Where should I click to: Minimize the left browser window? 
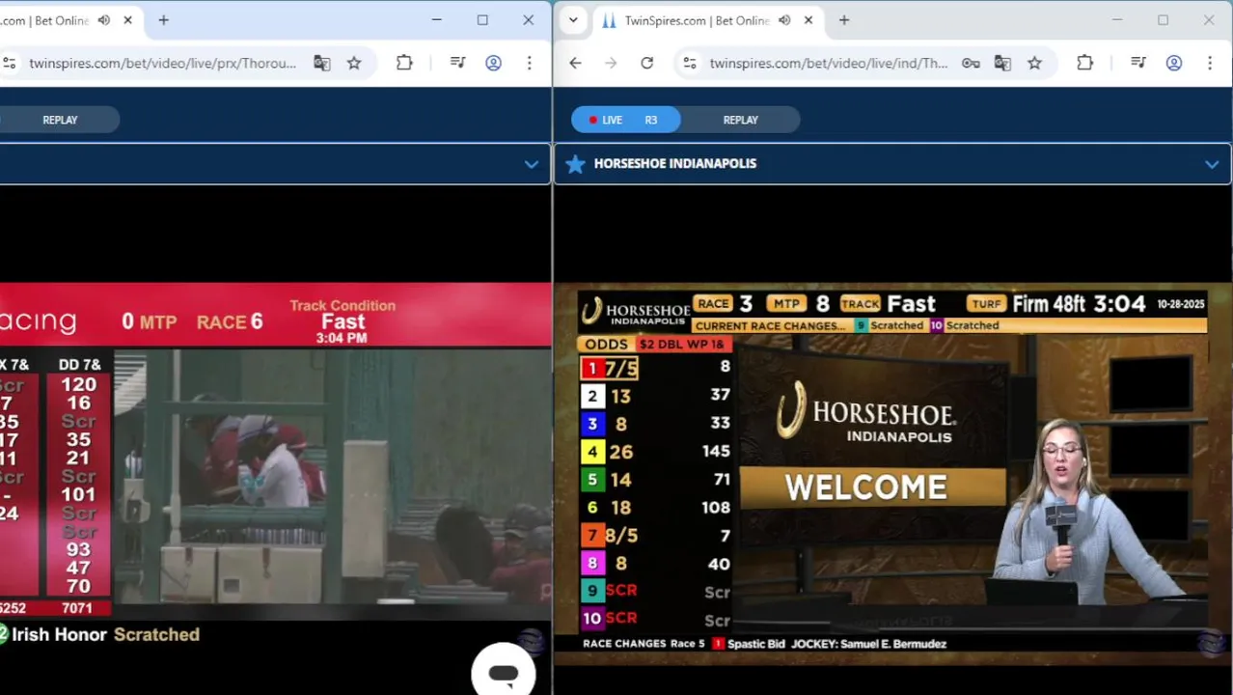436,20
